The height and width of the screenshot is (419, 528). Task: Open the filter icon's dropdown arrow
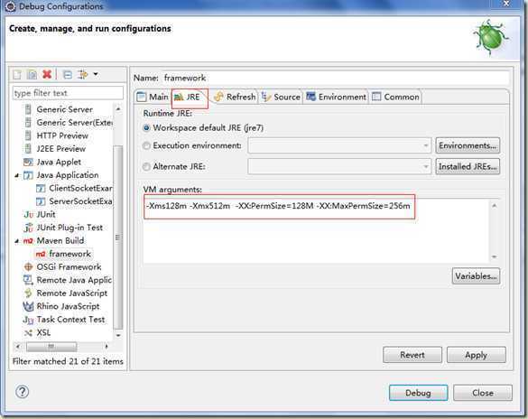[x=96, y=74]
